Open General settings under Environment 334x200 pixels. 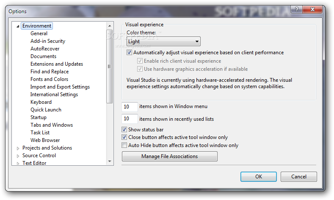tap(39, 33)
